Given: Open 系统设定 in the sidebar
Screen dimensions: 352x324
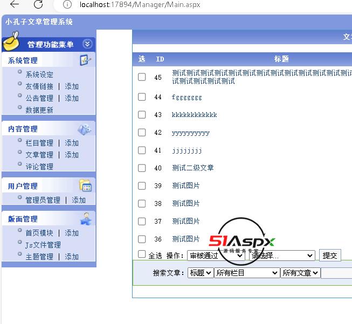Looking at the screenshot, I should [x=39, y=74].
